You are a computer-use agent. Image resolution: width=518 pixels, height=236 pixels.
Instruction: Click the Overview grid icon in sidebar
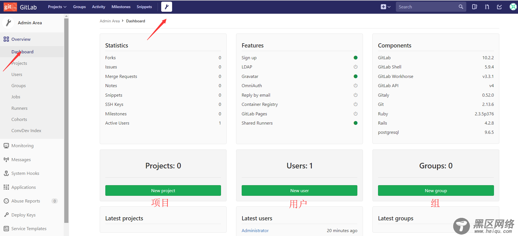(6, 39)
